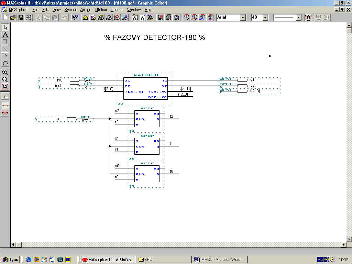
Task: Open the Timing Analyzer clock icon
Action: tap(117, 18)
